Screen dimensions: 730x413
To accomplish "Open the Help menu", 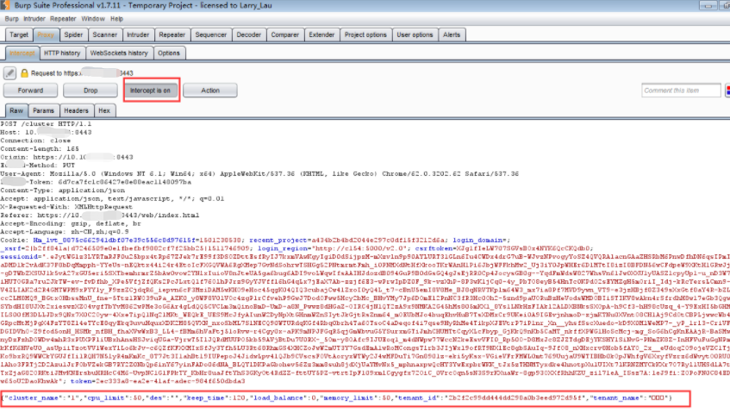I will point(116,19).
